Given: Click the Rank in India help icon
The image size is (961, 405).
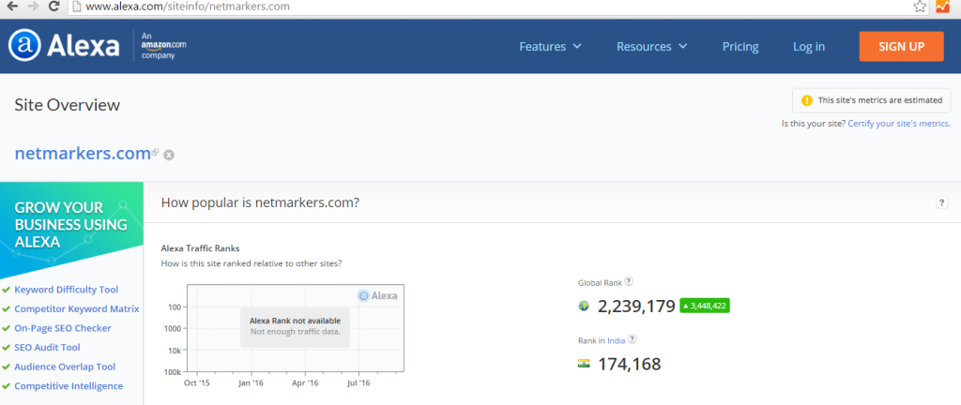Looking at the screenshot, I should pyautogui.click(x=633, y=339).
